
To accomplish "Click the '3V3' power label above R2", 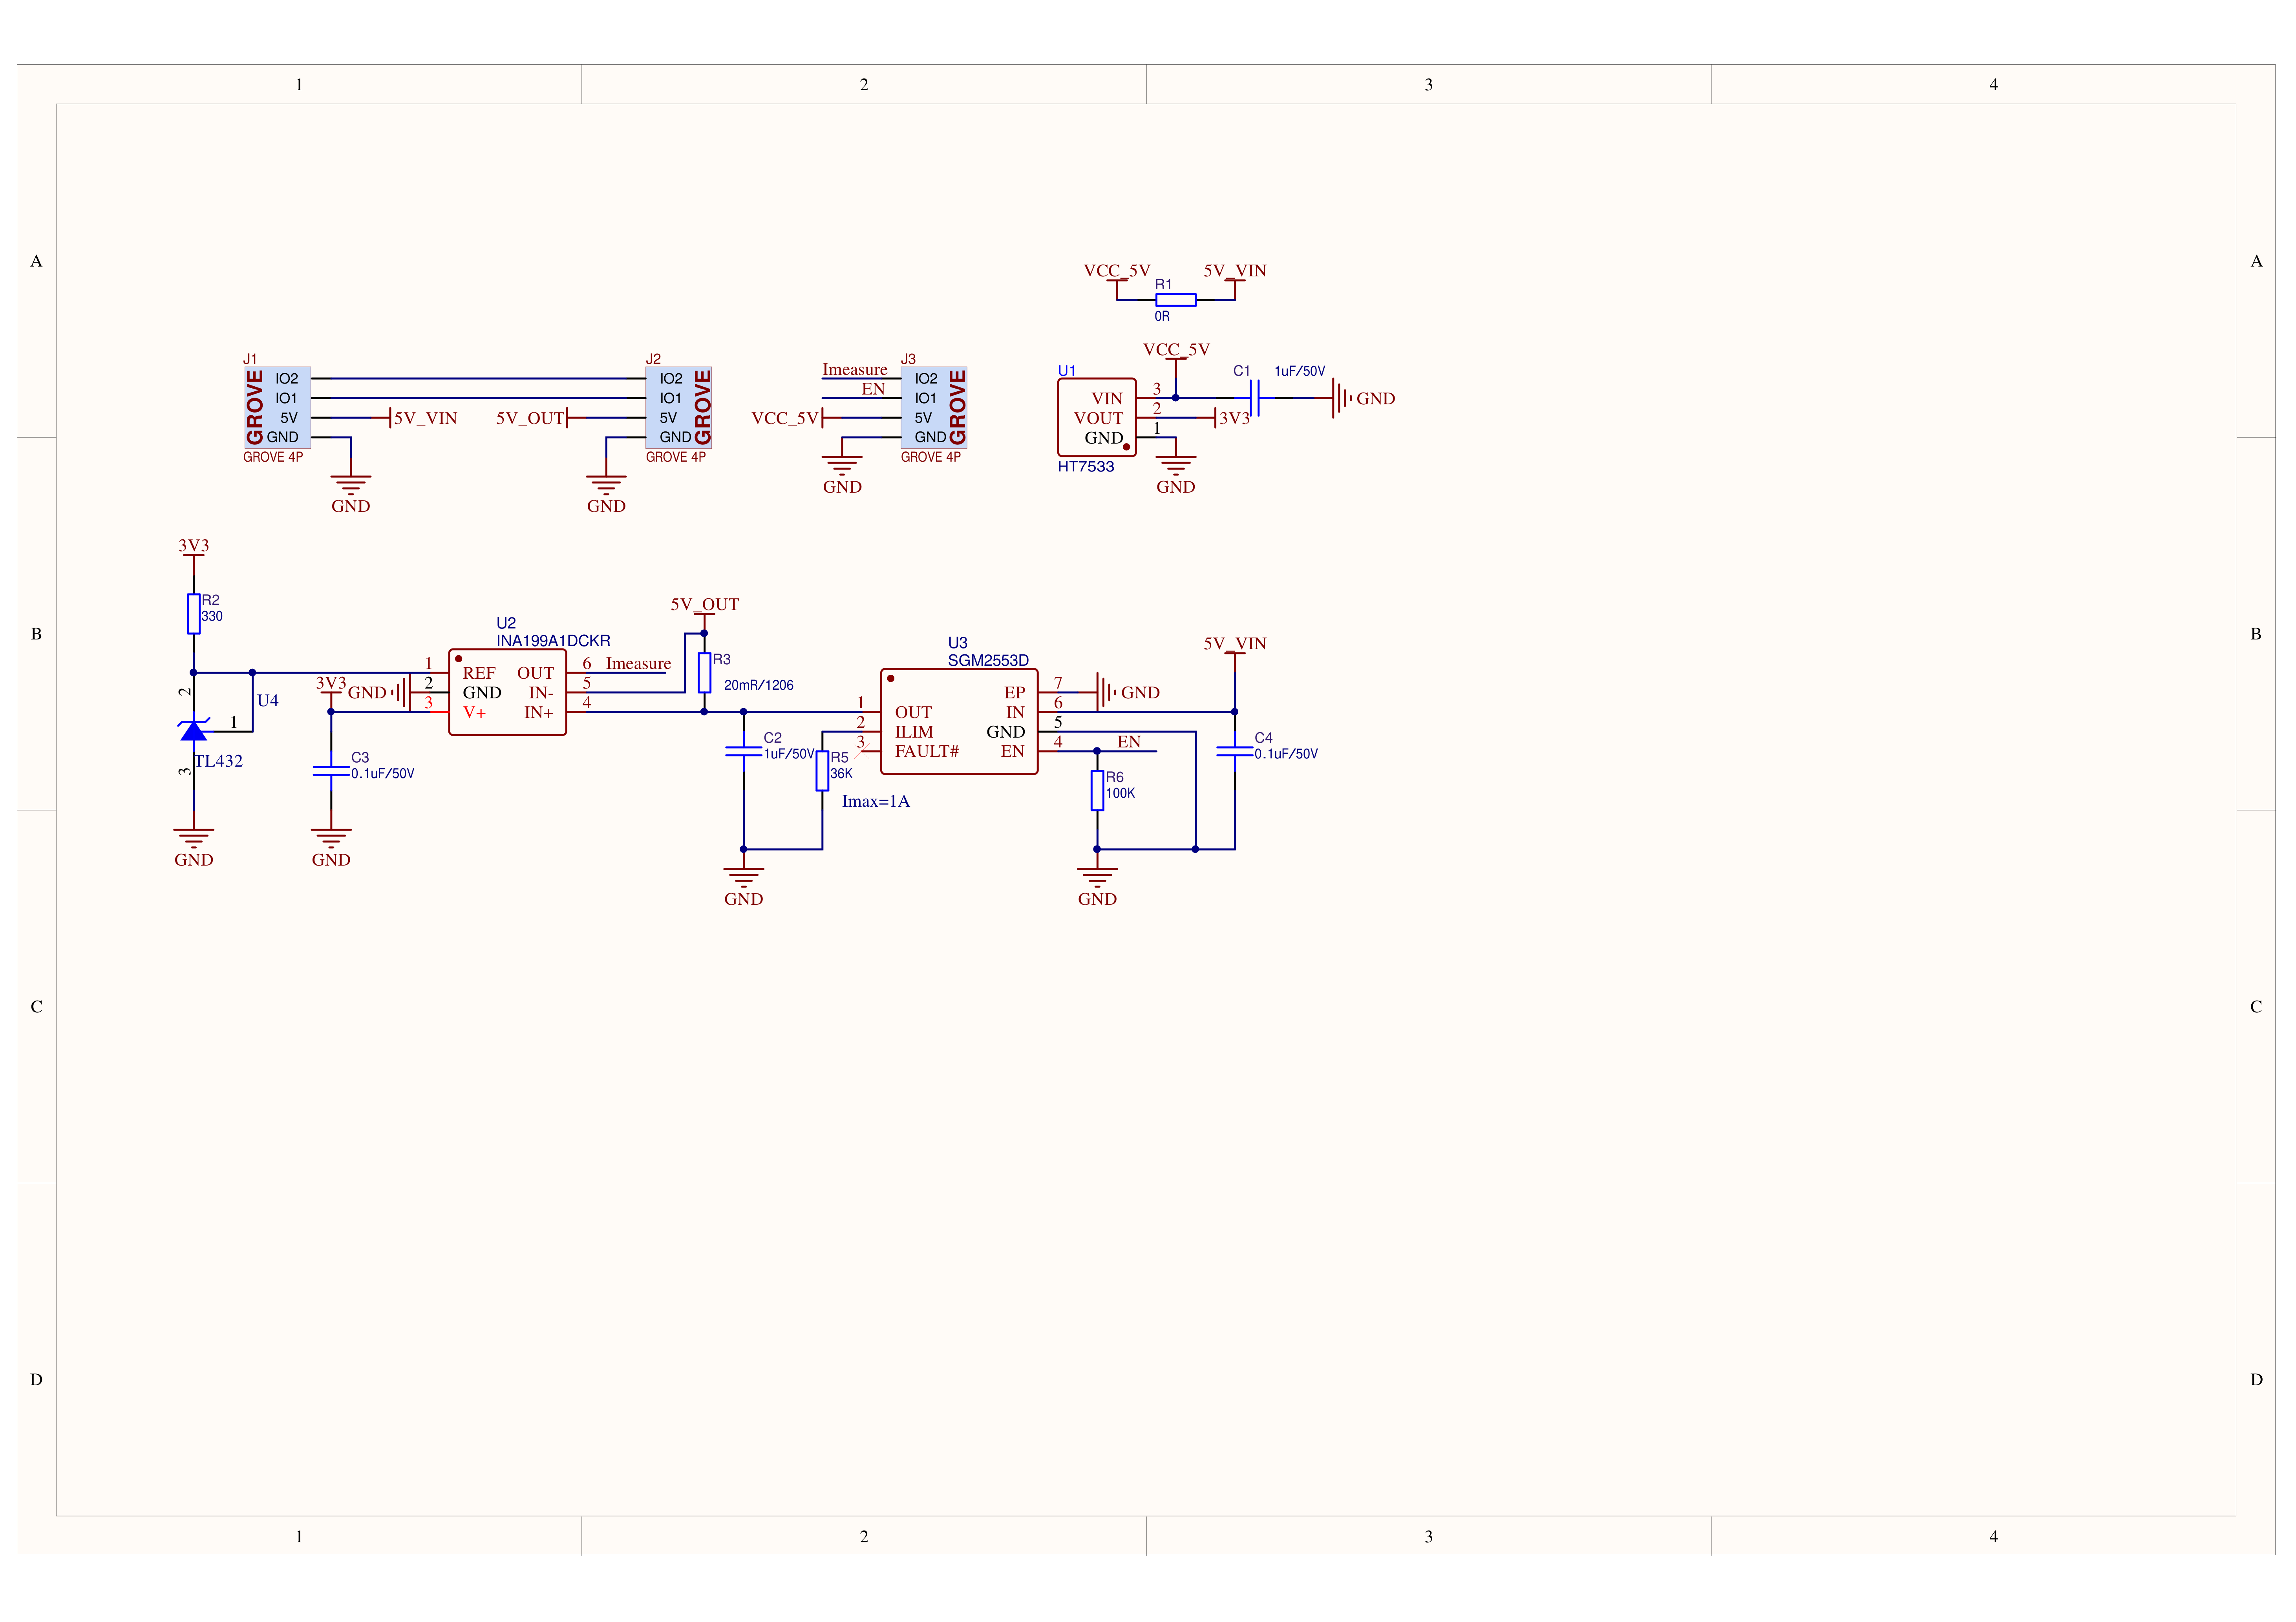I will tap(194, 546).
